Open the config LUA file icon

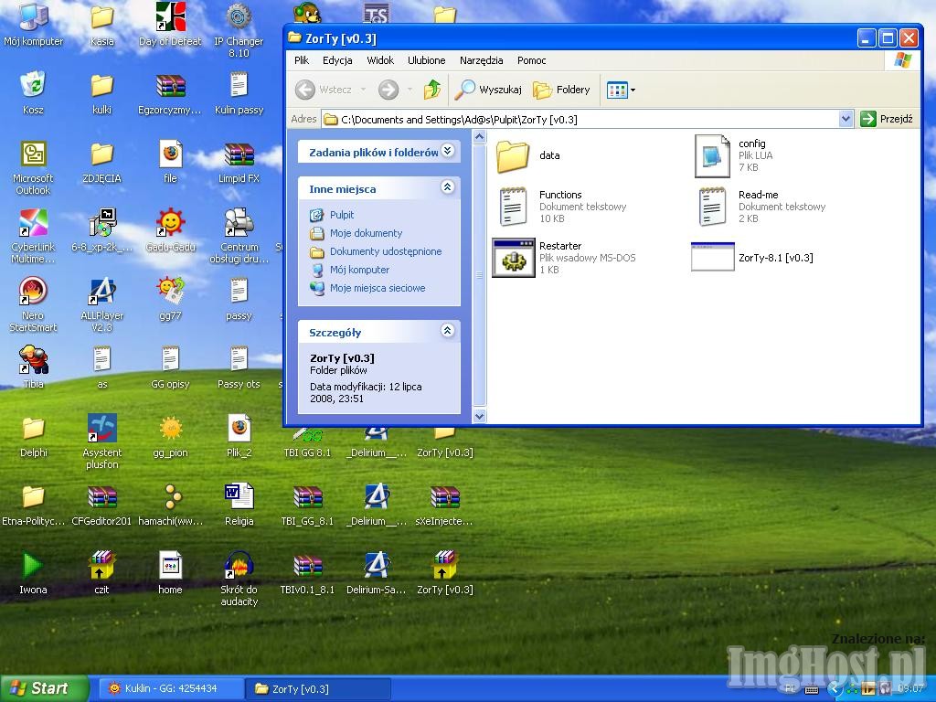(x=712, y=155)
